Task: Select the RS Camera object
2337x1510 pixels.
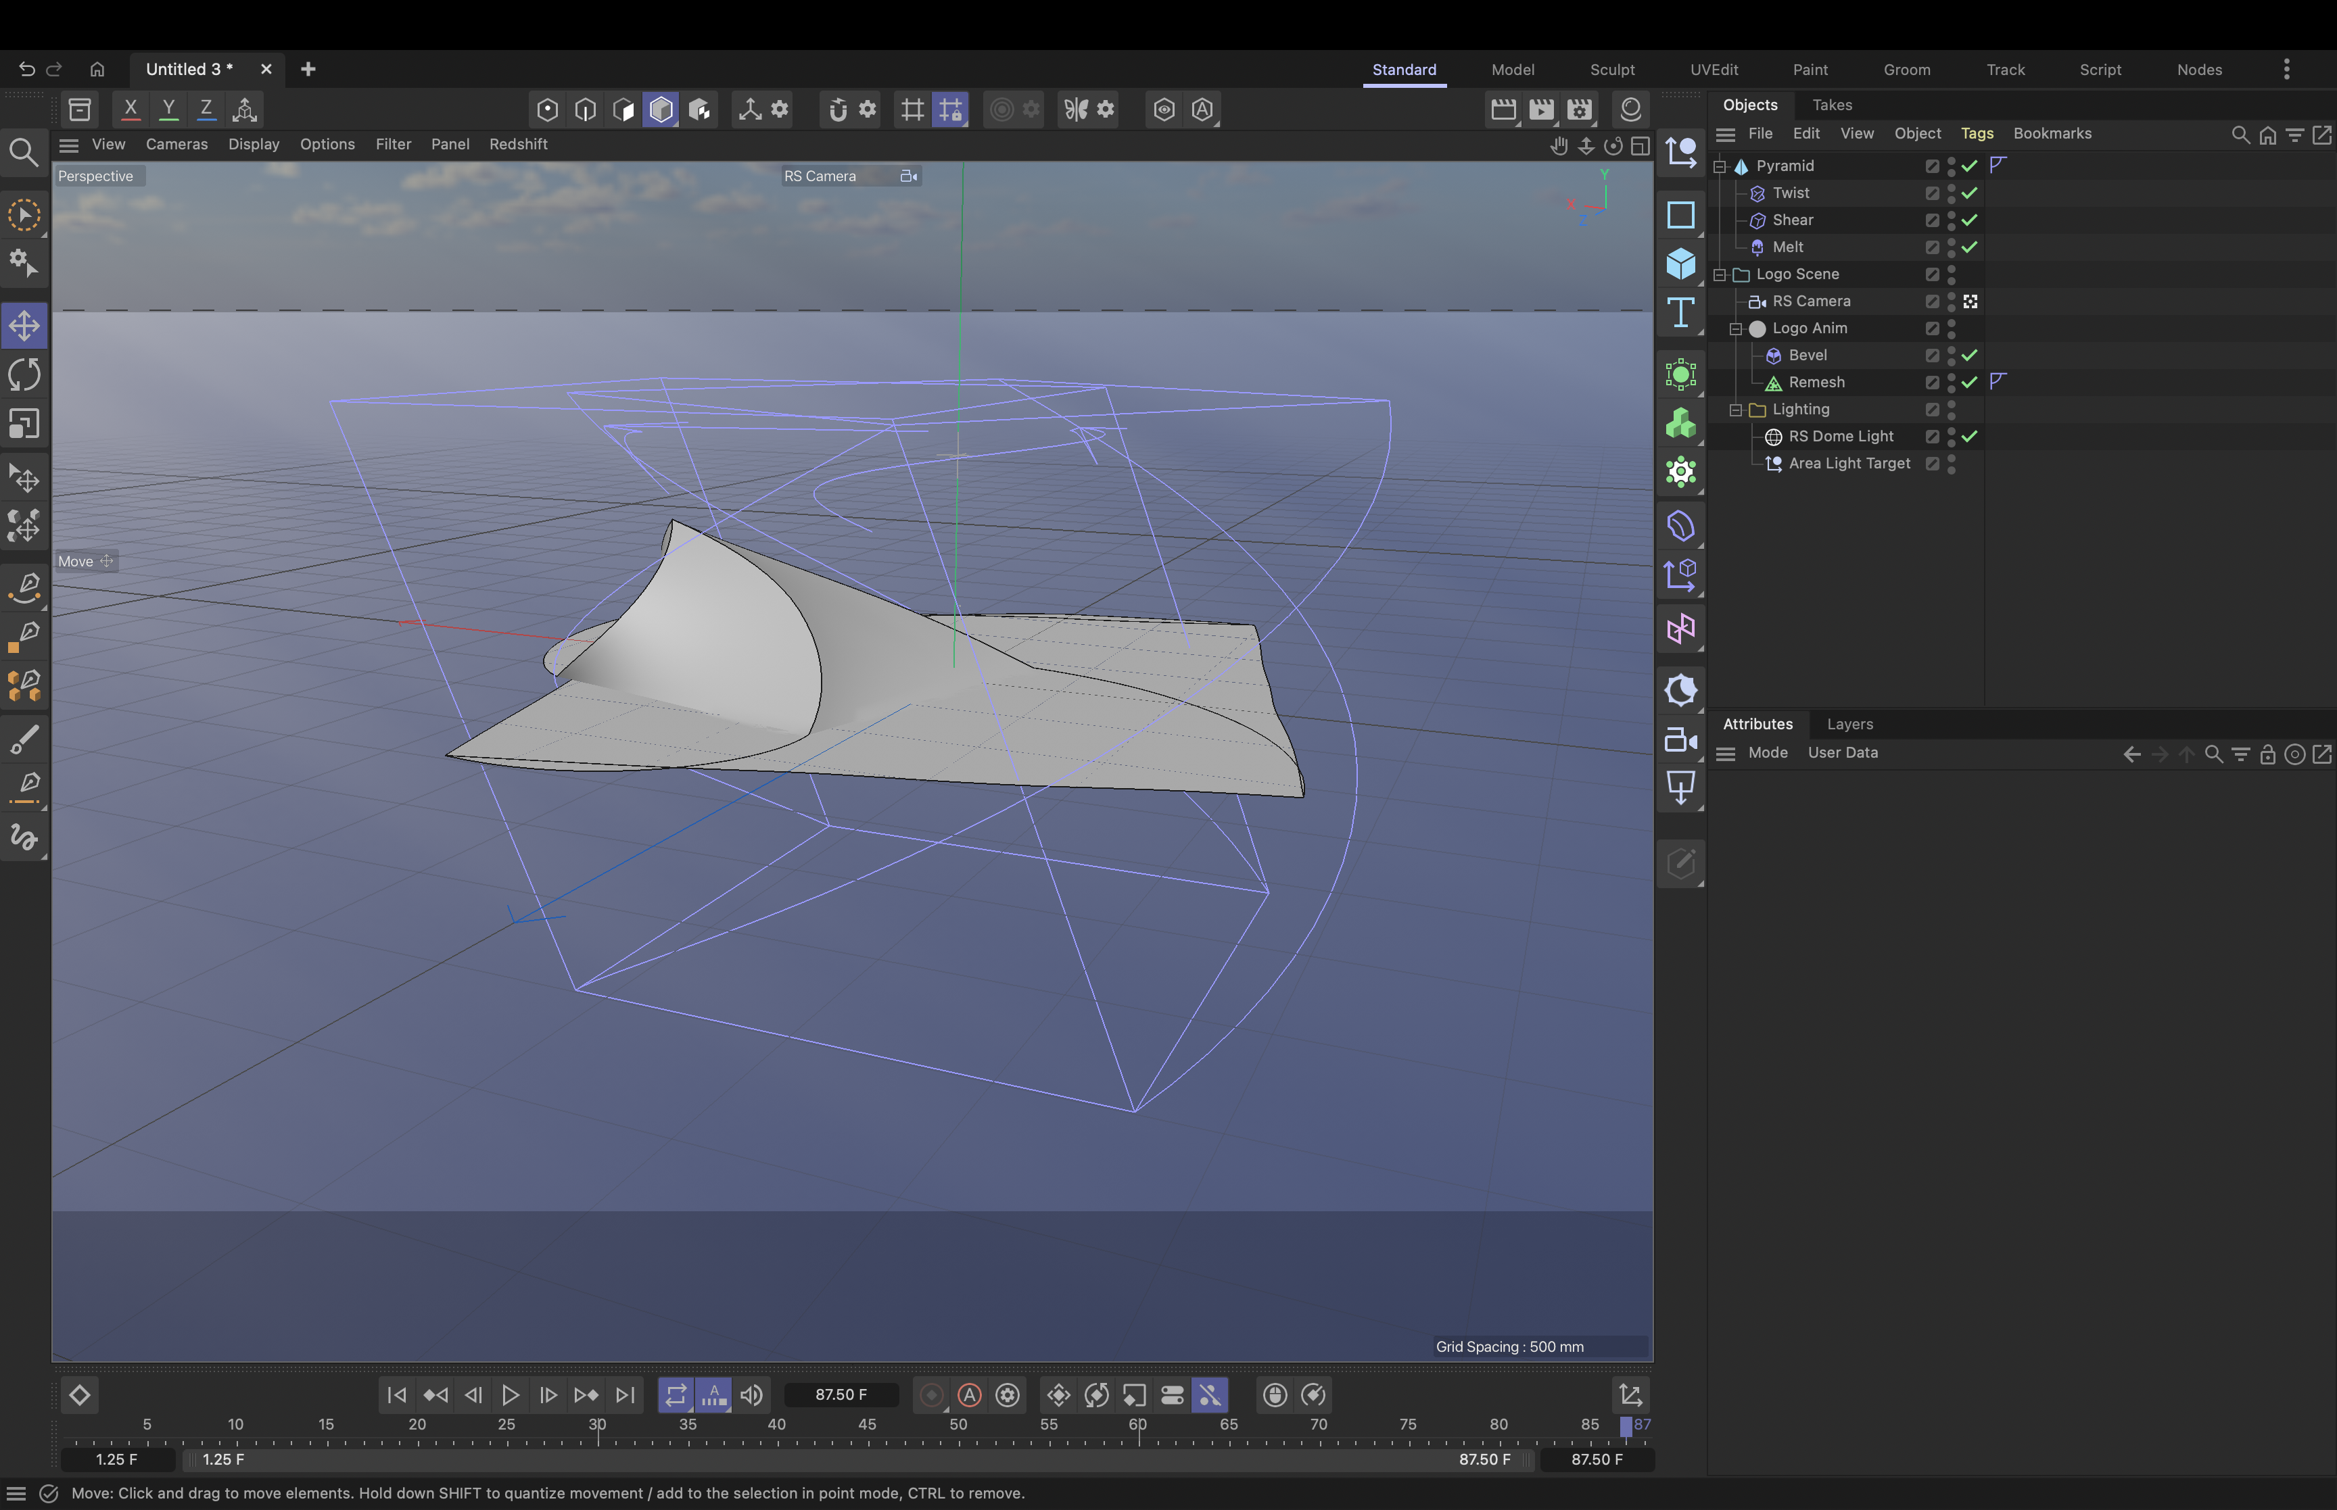Action: (x=1810, y=301)
